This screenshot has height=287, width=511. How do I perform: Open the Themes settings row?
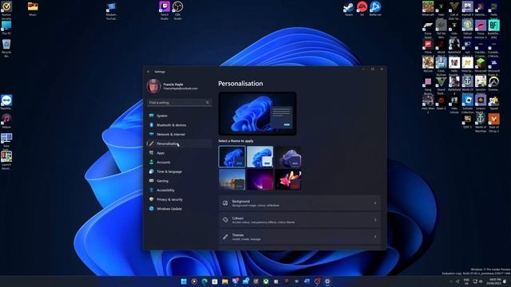point(299,237)
